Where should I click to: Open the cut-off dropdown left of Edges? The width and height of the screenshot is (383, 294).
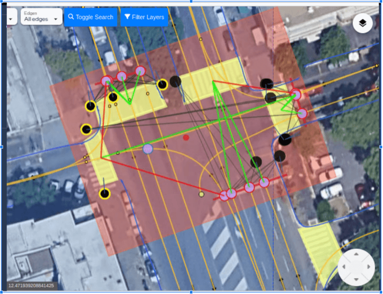point(12,17)
